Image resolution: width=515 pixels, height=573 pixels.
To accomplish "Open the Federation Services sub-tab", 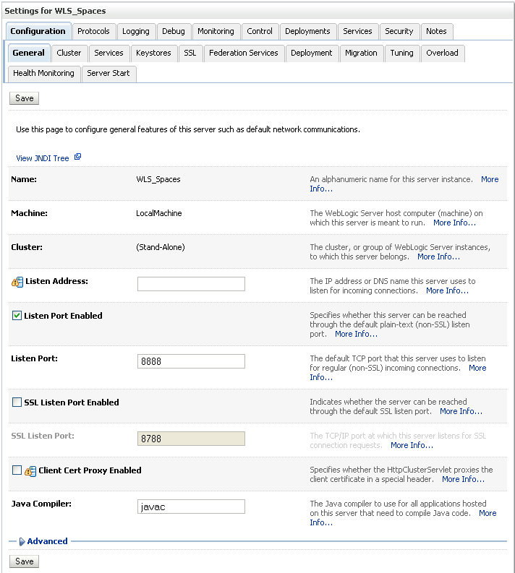I will click(244, 53).
